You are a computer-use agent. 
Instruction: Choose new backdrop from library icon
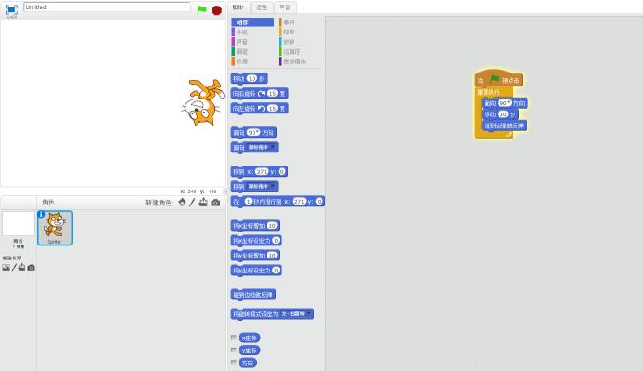click(x=6, y=267)
